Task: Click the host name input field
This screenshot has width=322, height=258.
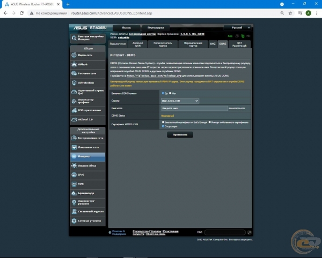Action: [194, 108]
